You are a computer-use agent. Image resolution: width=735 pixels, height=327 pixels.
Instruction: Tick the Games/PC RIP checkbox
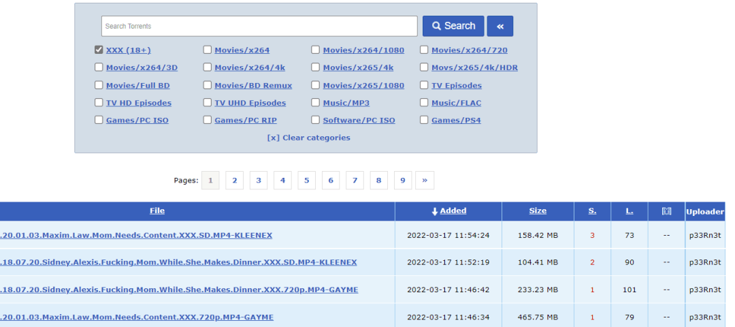click(x=207, y=120)
